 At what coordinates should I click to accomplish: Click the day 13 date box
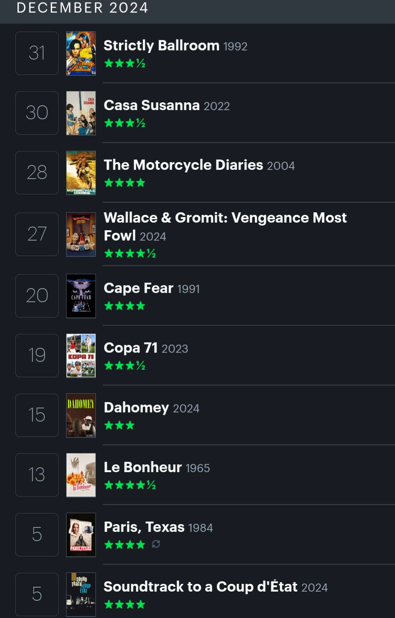(37, 475)
